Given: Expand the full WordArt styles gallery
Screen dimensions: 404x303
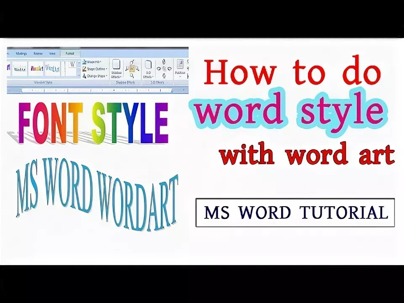Looking at the screenshot, I should coord(79,75).
